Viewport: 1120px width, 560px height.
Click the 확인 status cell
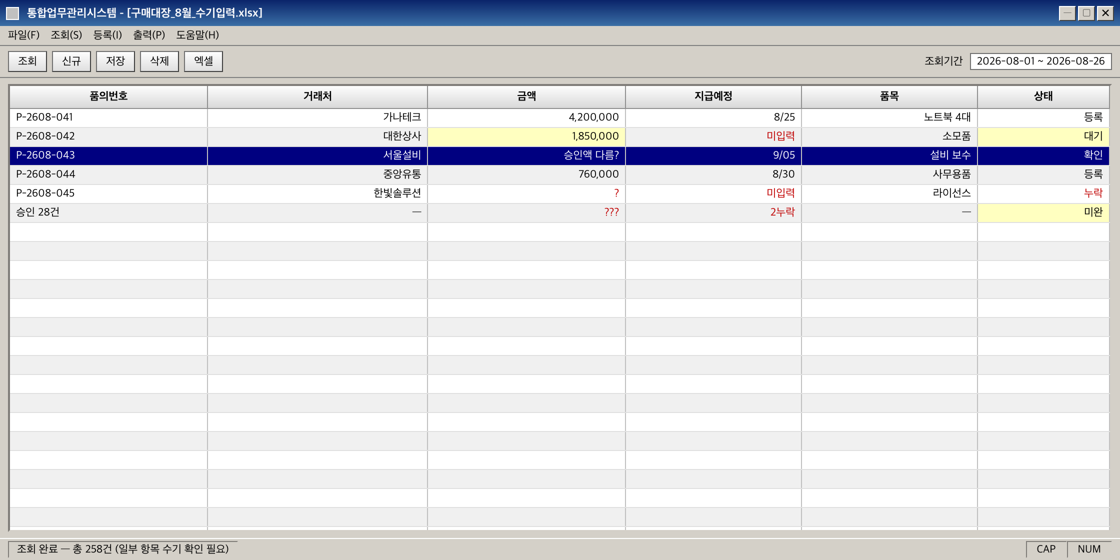(1043, 155)
